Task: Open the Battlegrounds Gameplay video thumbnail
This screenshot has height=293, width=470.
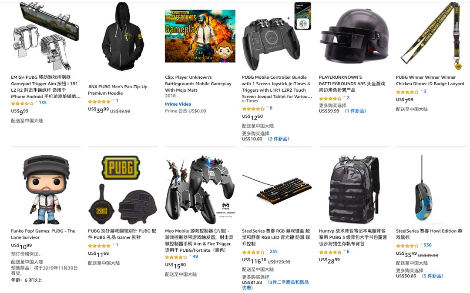Action: (200, 36)
